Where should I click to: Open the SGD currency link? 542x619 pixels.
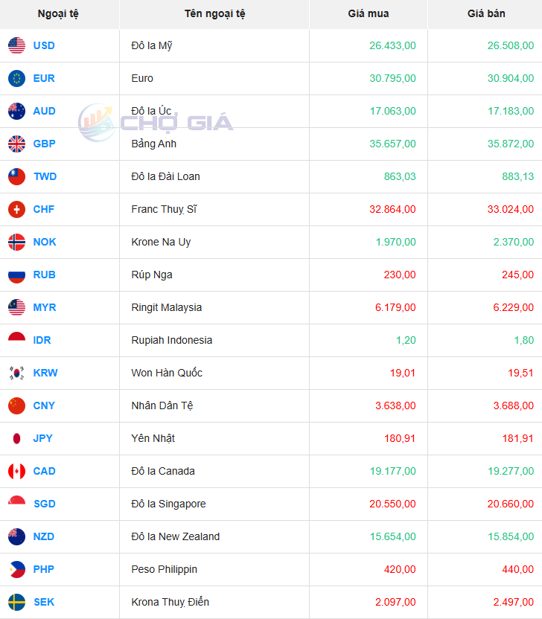tap(44, 504)
